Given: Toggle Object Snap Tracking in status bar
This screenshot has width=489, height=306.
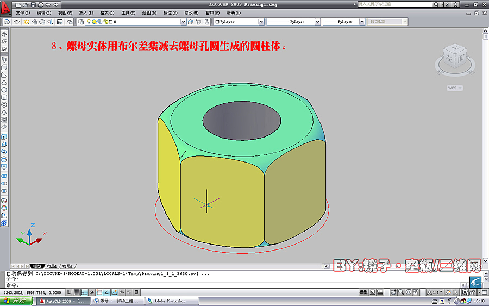Looking at the screenshot, I should [x=106, y=292].
